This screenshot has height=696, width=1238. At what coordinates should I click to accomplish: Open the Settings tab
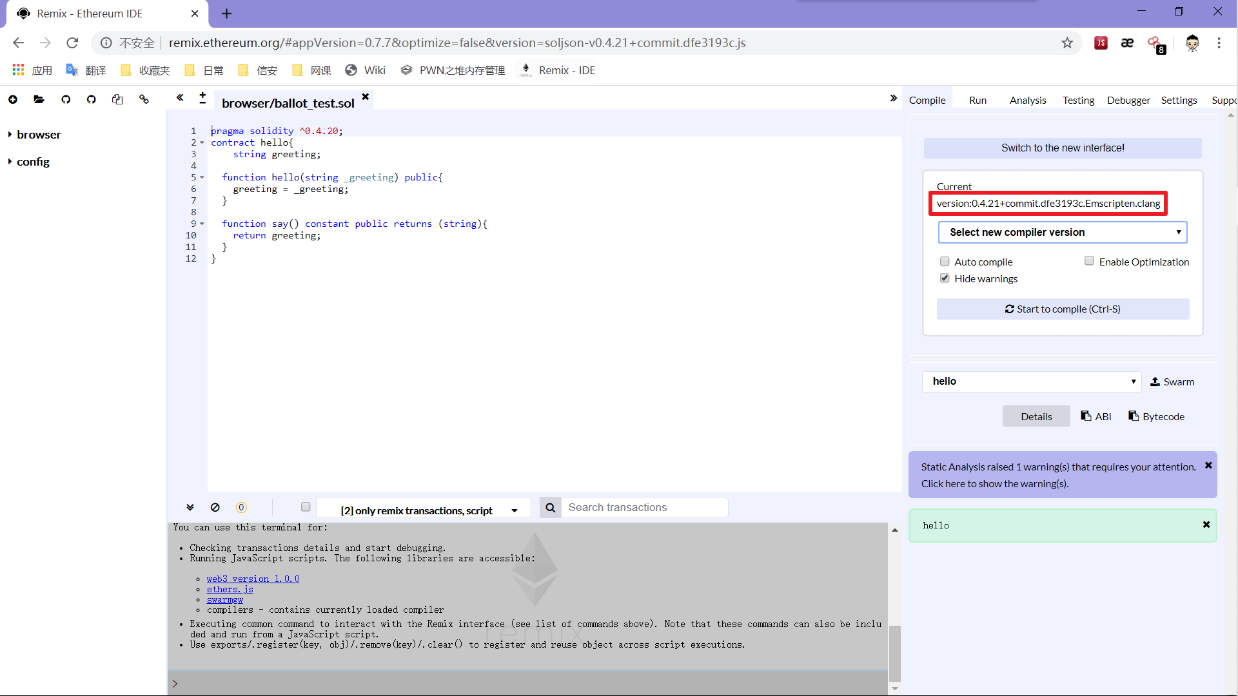pos(1179,100)
